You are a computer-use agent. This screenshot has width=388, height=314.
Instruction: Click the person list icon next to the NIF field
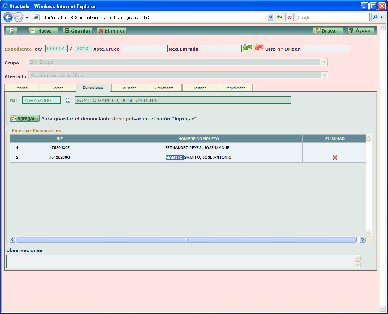tap(68, 100)
